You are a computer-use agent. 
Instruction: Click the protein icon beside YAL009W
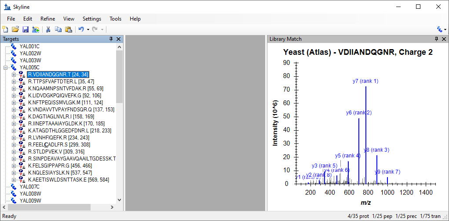tap(14, 201)
